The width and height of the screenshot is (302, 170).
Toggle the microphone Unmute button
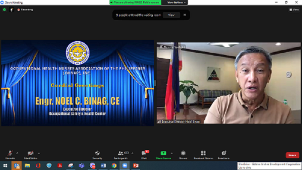tap(10, 155)
